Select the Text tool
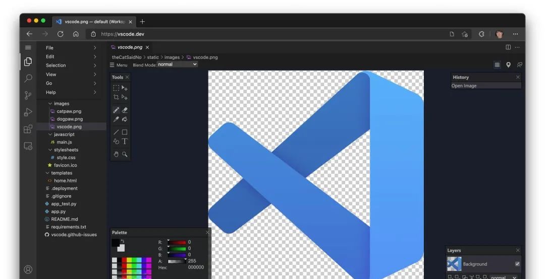Screen dimensions: 545x279 pos(125,141)
